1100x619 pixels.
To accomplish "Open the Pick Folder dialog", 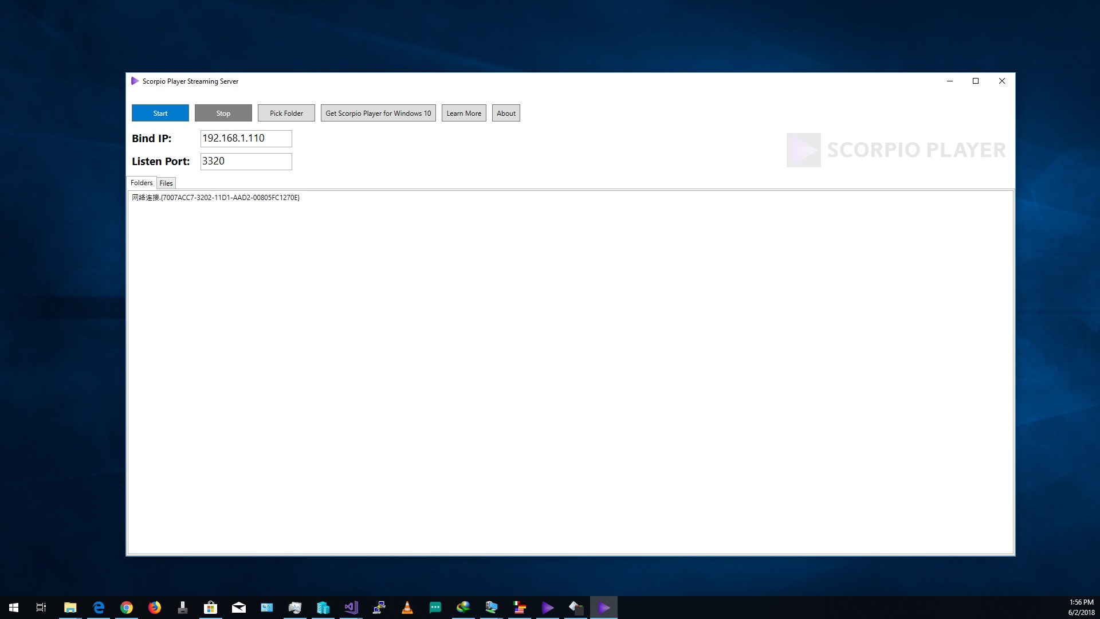I will (x=286, y=113).
